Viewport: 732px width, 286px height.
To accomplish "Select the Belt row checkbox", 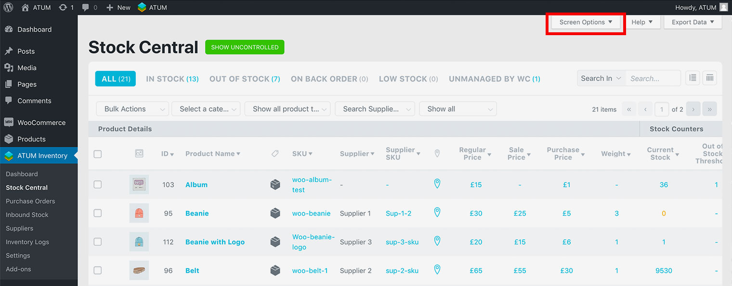I will coord(98,271).
